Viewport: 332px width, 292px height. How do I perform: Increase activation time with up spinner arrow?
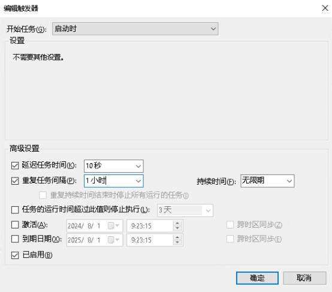[177, 223]
